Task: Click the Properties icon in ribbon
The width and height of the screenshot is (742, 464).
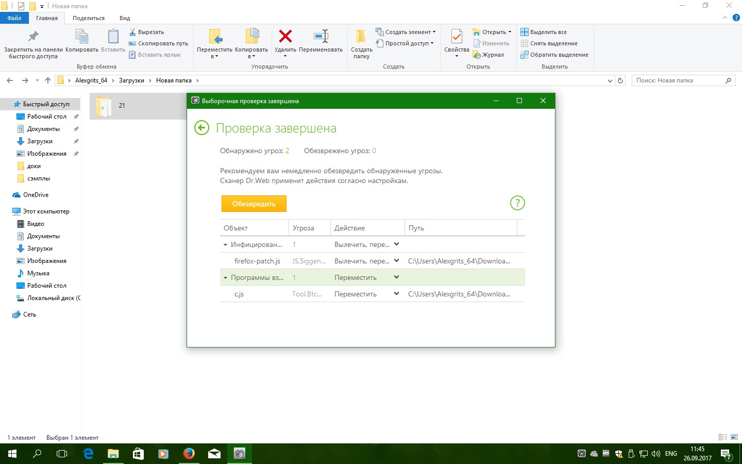Action: tap(457, 37)
